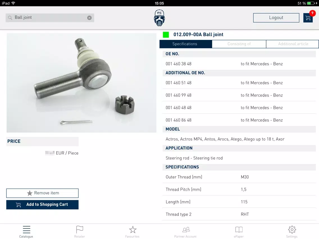Viewport: 319px width, 239px height.
Task: Select the Specifications tab
Action: coord(186,44)
